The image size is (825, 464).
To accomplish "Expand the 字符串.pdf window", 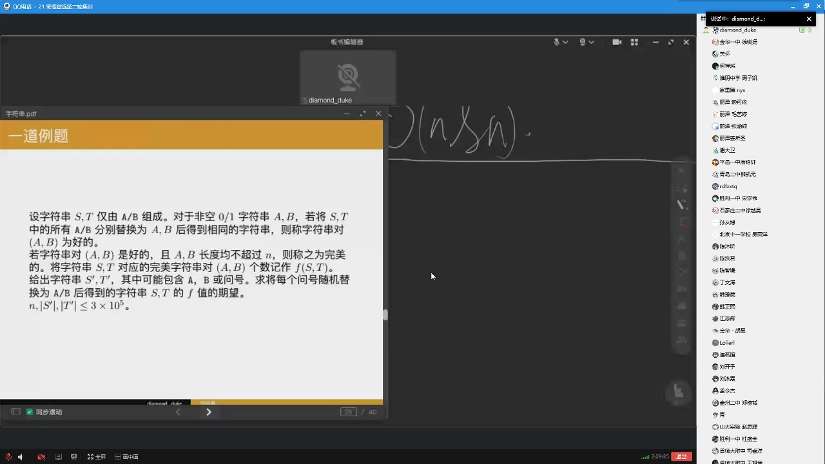I will [x=362, y=113].
